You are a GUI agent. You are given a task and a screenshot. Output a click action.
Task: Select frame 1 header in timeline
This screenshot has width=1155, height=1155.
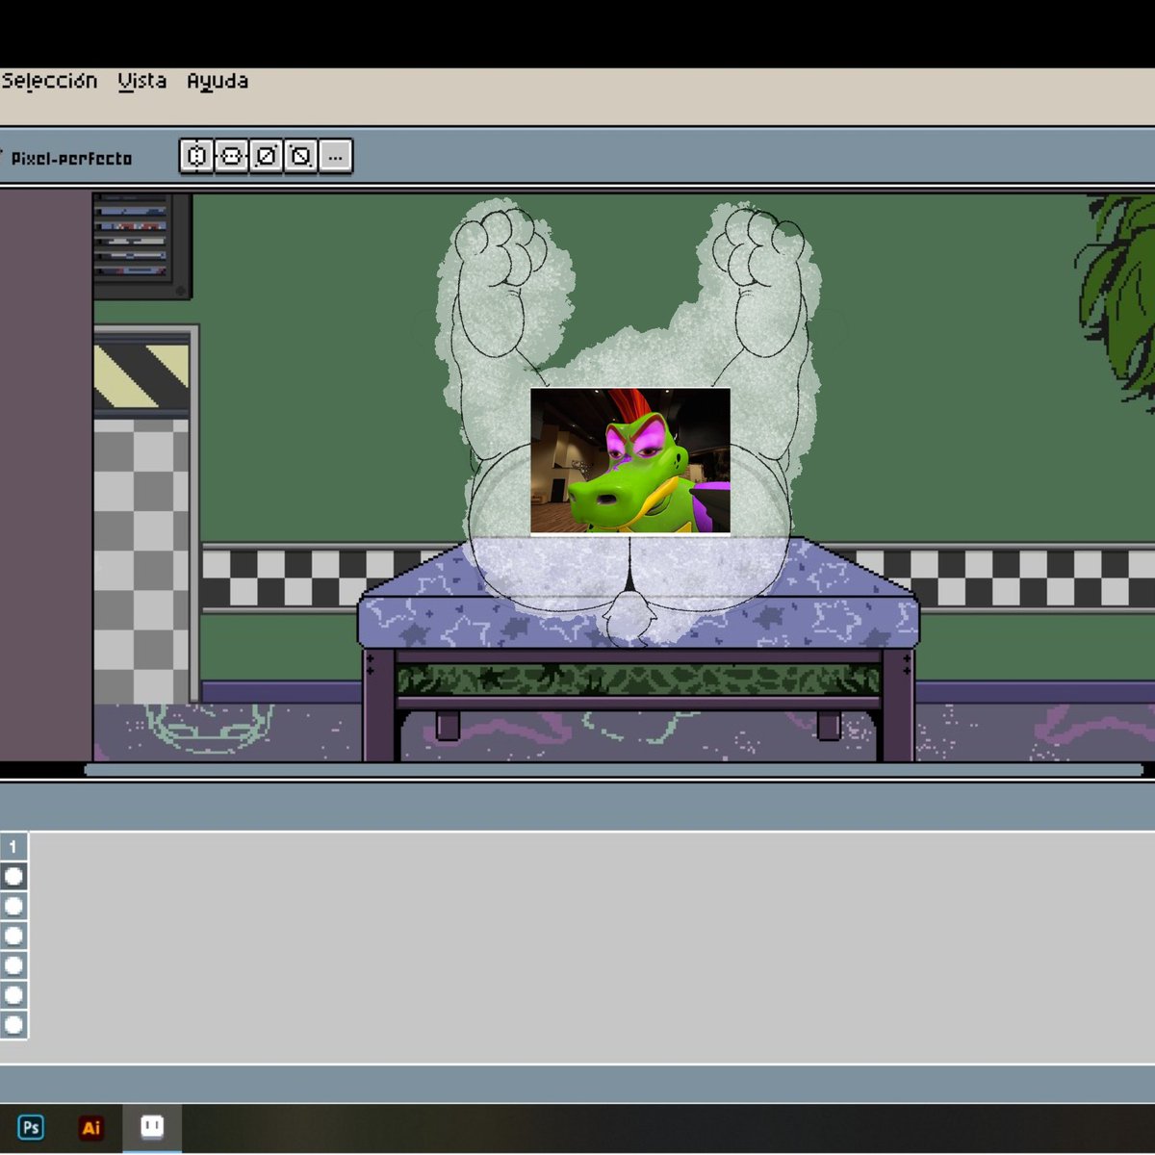[x=13, y=847]
